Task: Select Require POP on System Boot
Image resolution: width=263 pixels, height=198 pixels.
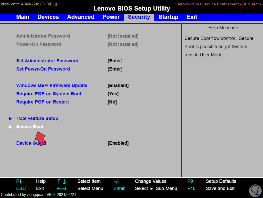Action: coord(49,94)
